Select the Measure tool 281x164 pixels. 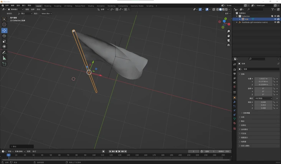pyautogui.click(x=4, y=58)
